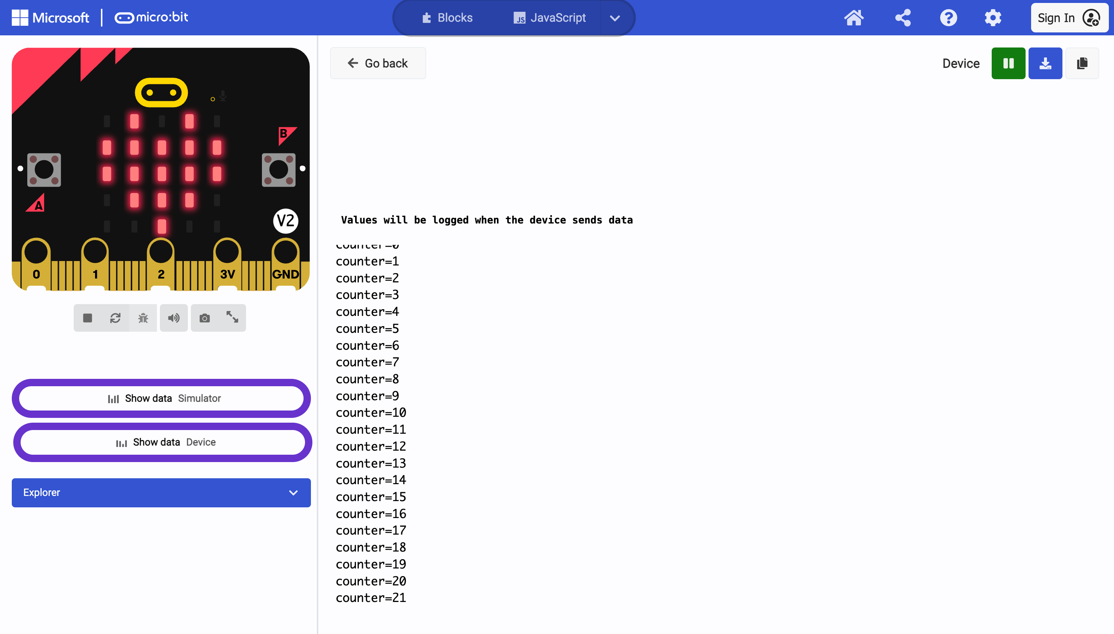Click pin 1 on the micro:bit edge connector
This screenshot has width=1114, height=634.
(95, 264)
